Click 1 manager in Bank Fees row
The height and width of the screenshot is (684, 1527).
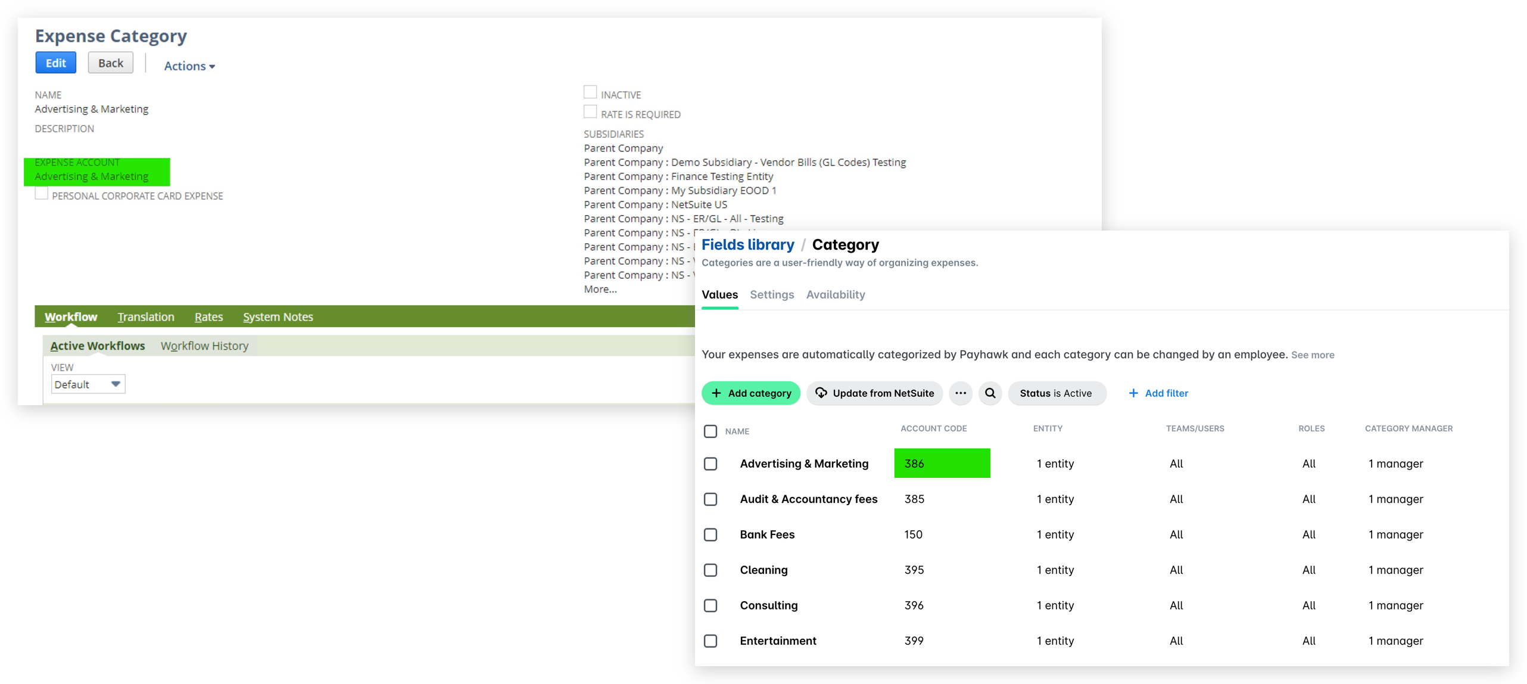(1395, 534)
